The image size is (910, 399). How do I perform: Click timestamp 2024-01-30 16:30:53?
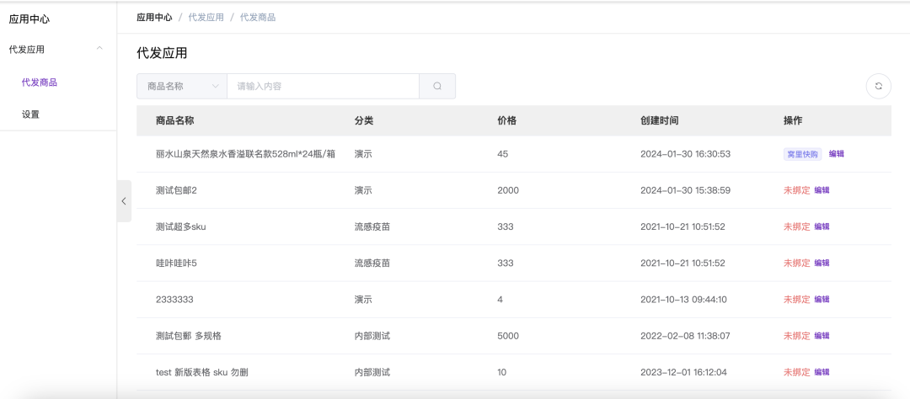tap(685, 154)
